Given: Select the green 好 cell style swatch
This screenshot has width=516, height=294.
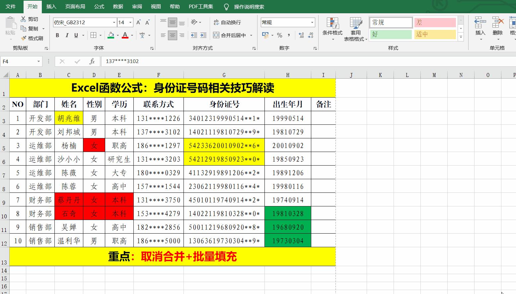Looking at the screenshot, I should 391,34.
